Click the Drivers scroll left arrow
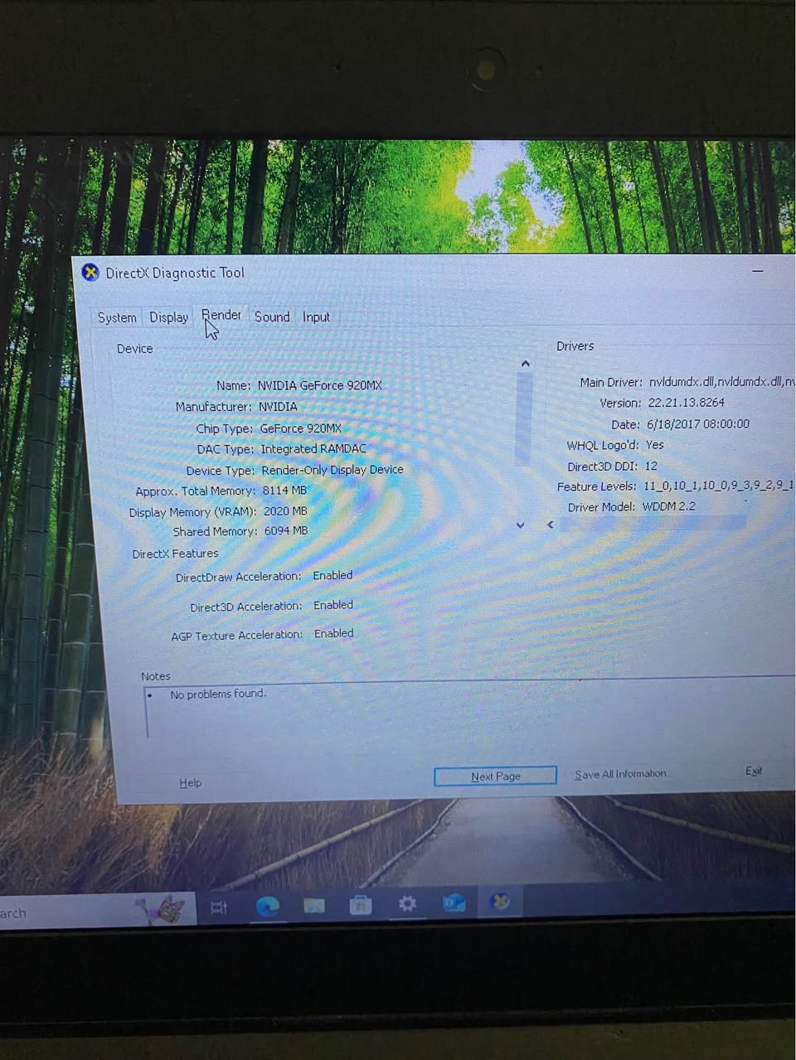796x1060 pixels. click(x=551, y=524)
